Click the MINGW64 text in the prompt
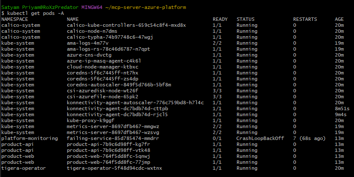The image size is (354, 177). click(x=92, y=8)
